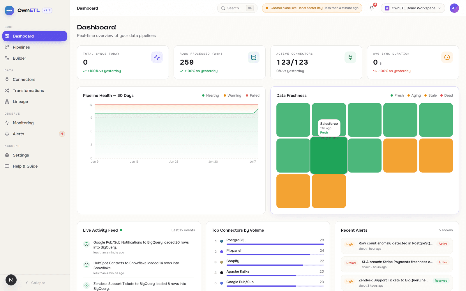Click the Critical severity badge
The image size is (466, 291).
(x=351, y=263)
